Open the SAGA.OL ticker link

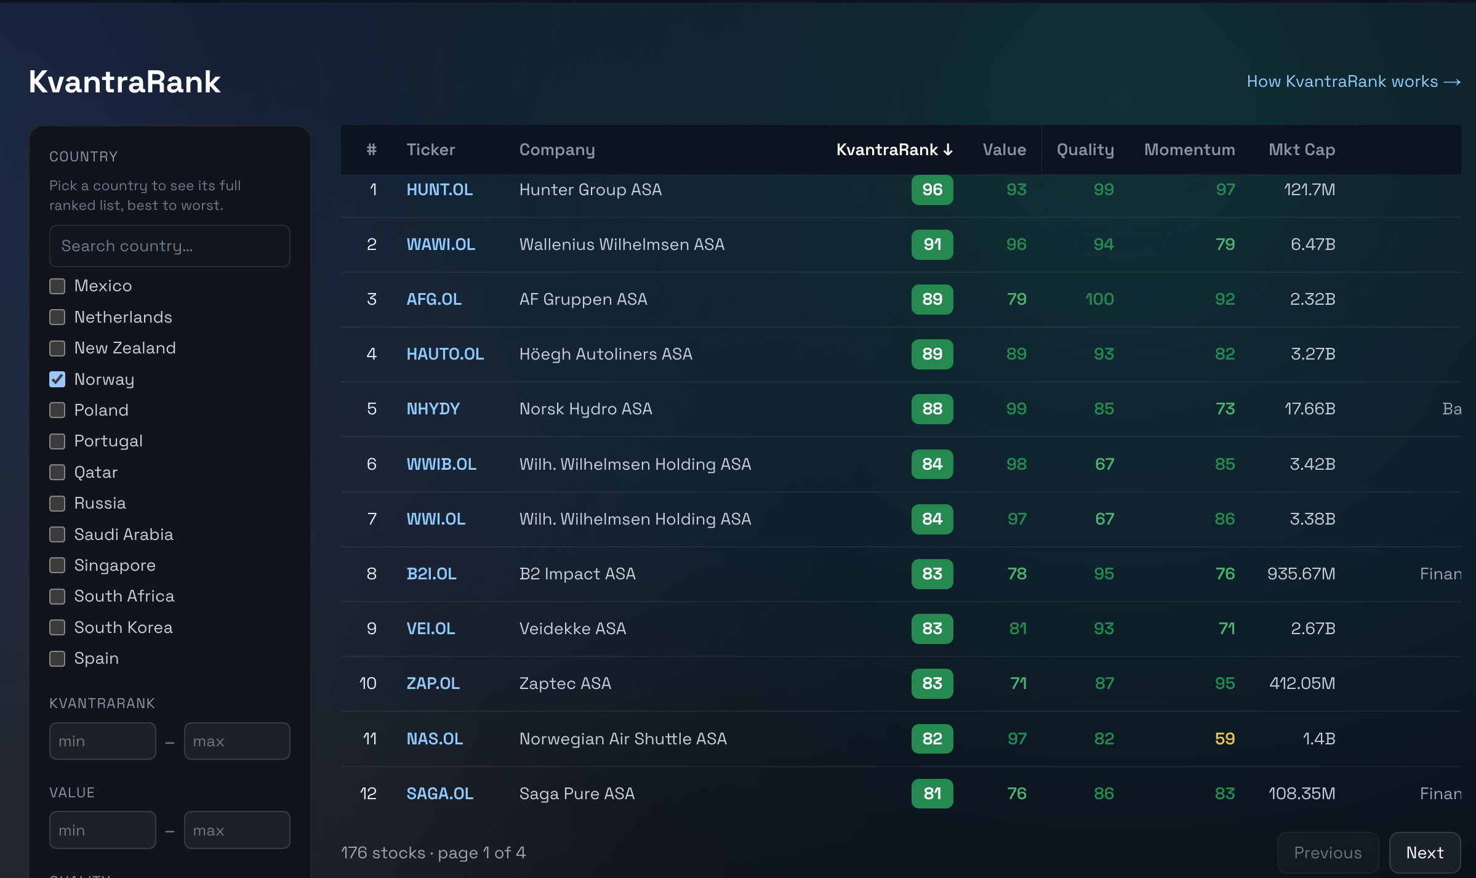[x=439, y=794]
